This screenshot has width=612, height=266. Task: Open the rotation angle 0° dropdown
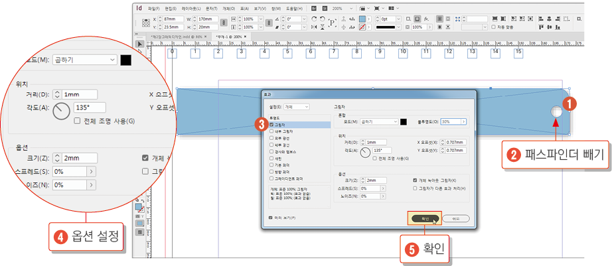304,19
